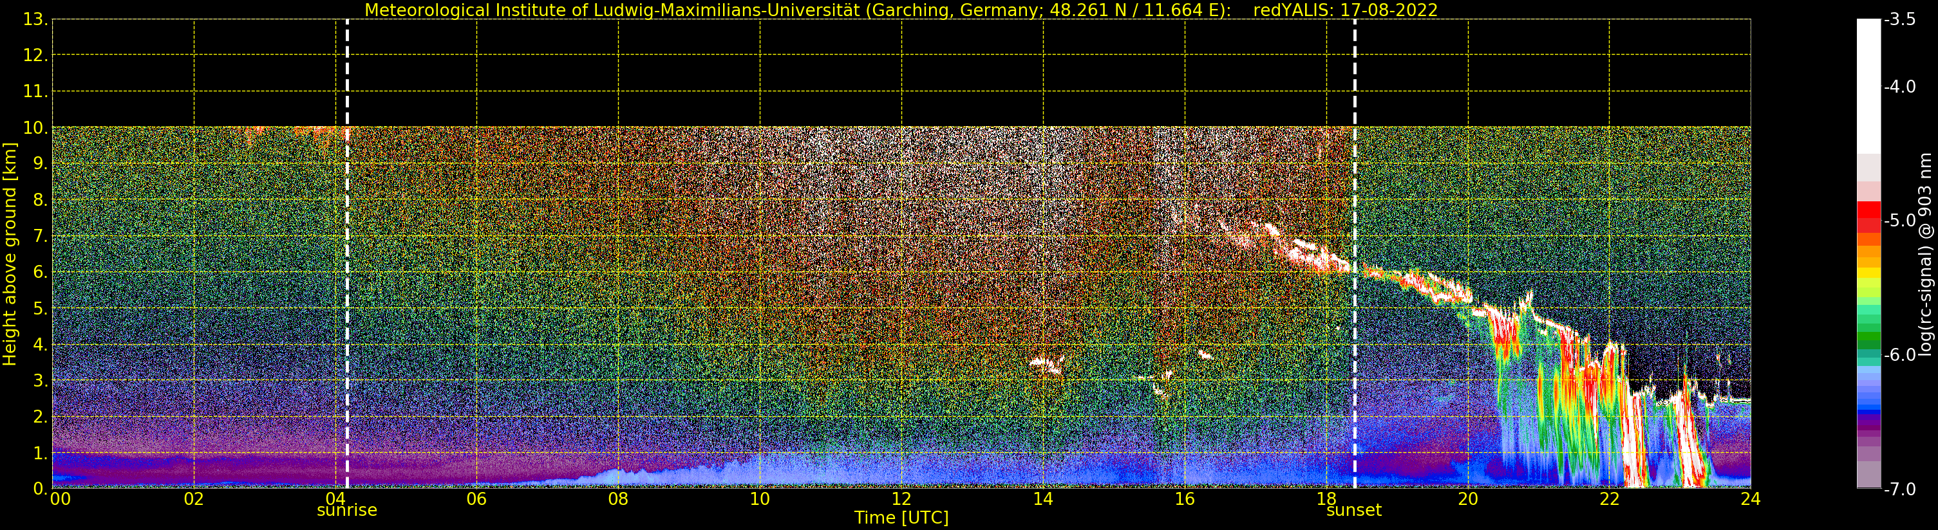Screen dimensions: 1938x530
Task: Click the height axis tick label '3.'
Action: pos(40,381)
